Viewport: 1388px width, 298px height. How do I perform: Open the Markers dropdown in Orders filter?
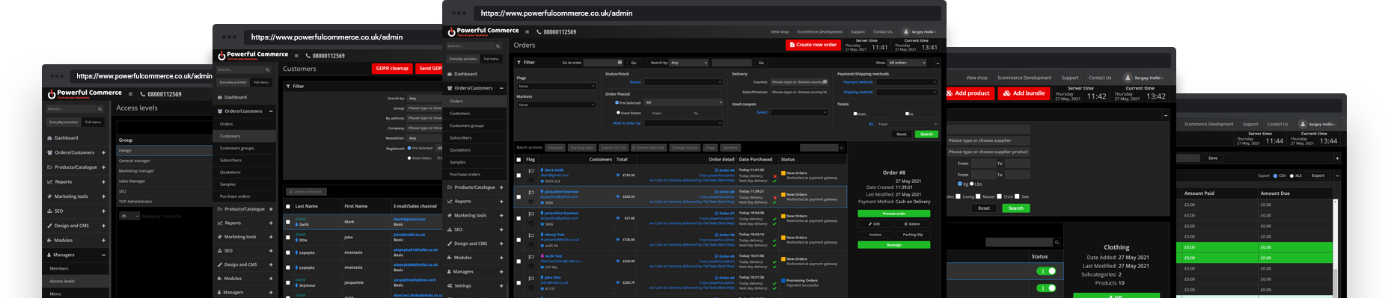pos(556,105)
